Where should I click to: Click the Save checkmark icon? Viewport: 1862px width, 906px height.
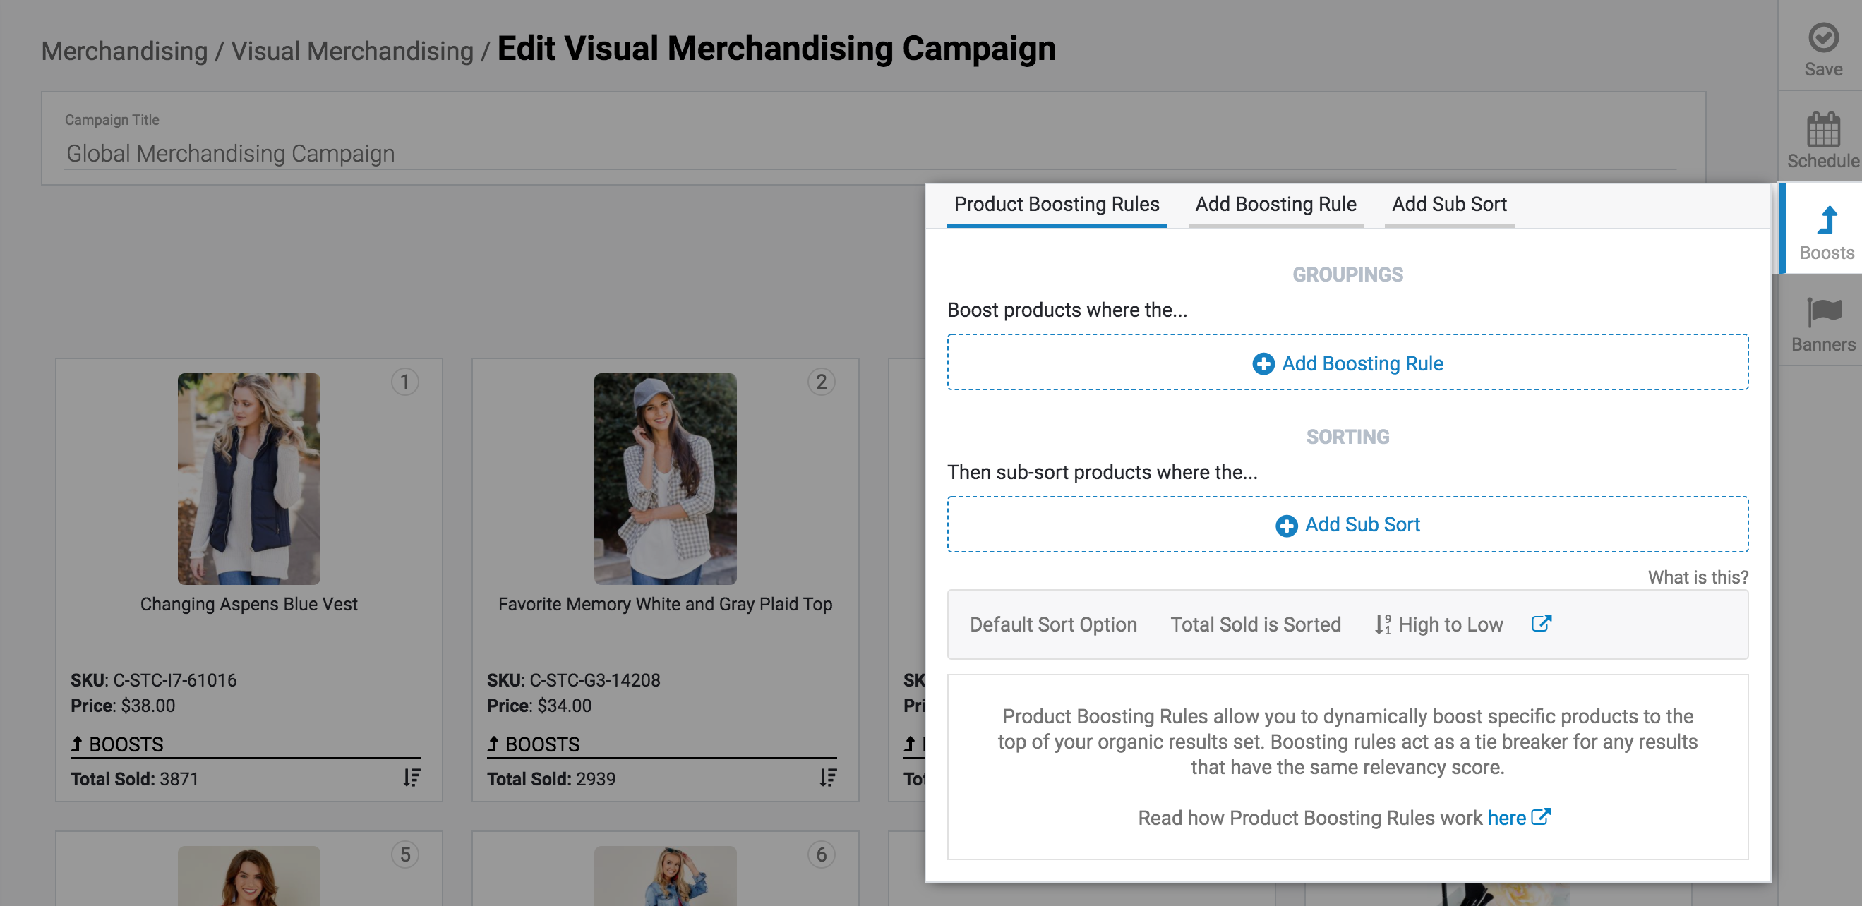click(x=1823, y=37)
